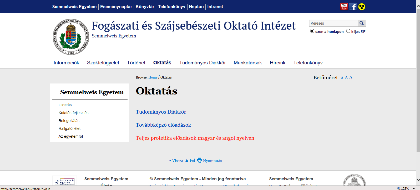Image resolution: width=420 pixels, height=190 pixels.
Task: Click the Semmelweis Egyetem subtitle under title
Action: pos(114,36)
